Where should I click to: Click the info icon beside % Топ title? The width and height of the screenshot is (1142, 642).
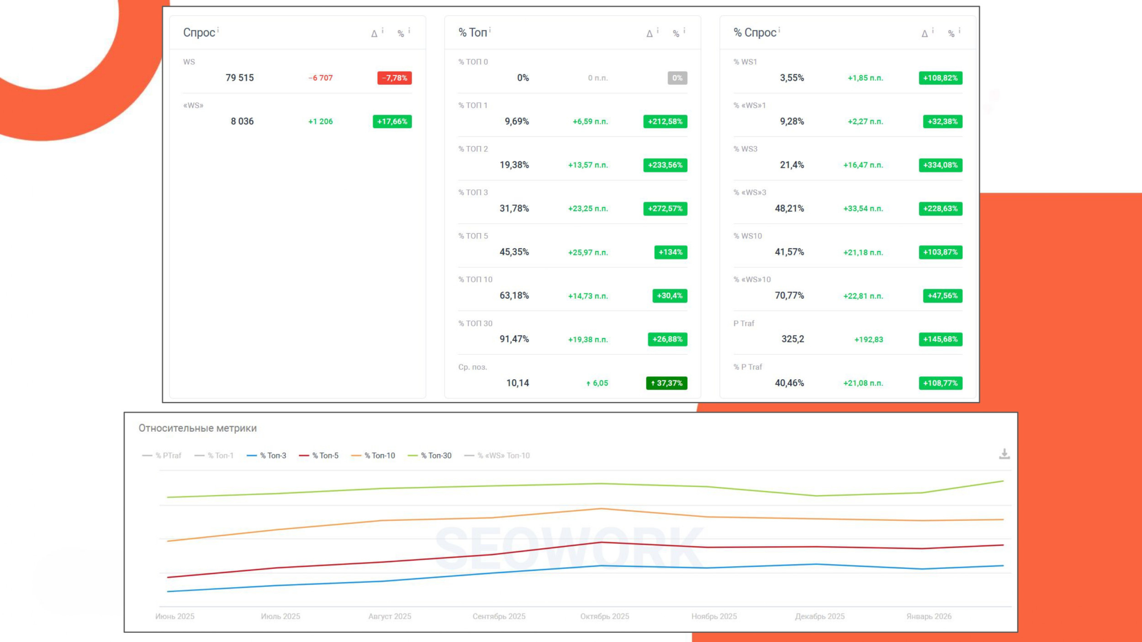pyautogui.click(x=490, y=30)
